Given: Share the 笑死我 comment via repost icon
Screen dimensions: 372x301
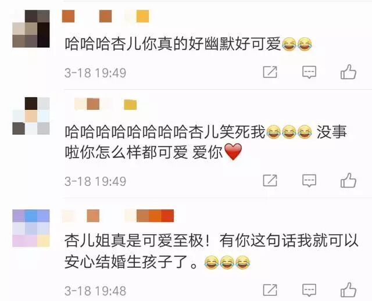Looking at the screenshot, I should [x=270, y=181].
